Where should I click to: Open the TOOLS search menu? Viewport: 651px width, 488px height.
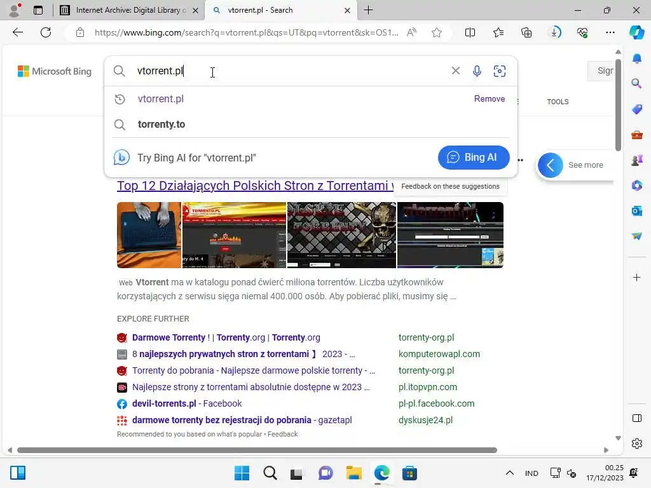tap(558, 102)
